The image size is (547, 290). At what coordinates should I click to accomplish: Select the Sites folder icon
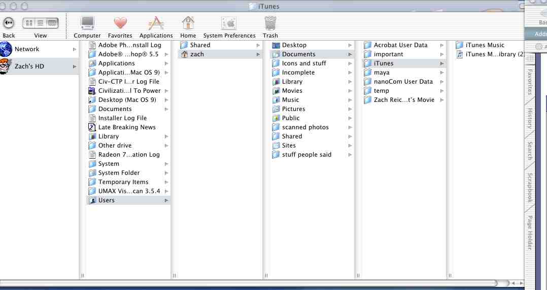[276, 146]
